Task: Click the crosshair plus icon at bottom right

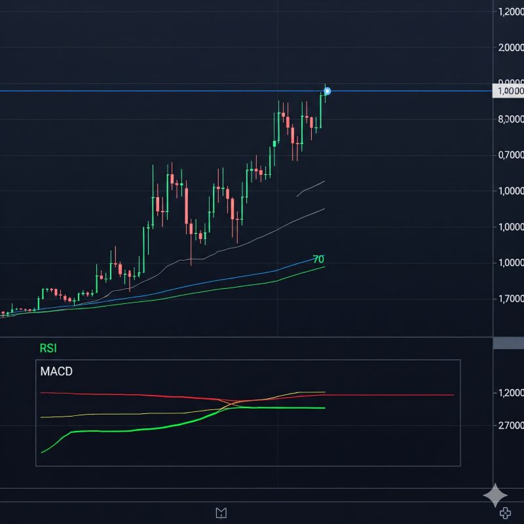Action: pyautogui.click(x=506, y=514)
